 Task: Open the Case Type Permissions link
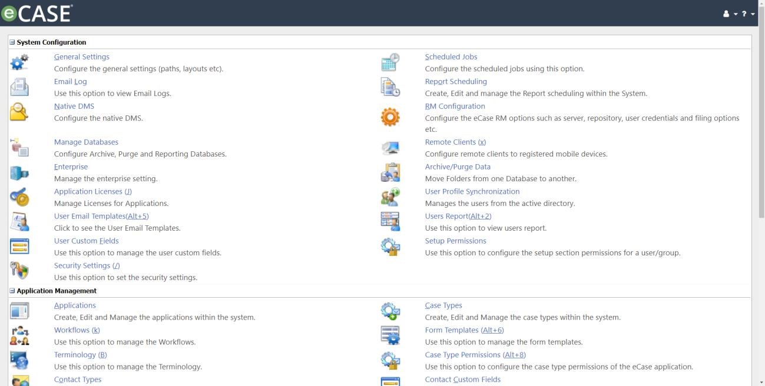[475, 355]
